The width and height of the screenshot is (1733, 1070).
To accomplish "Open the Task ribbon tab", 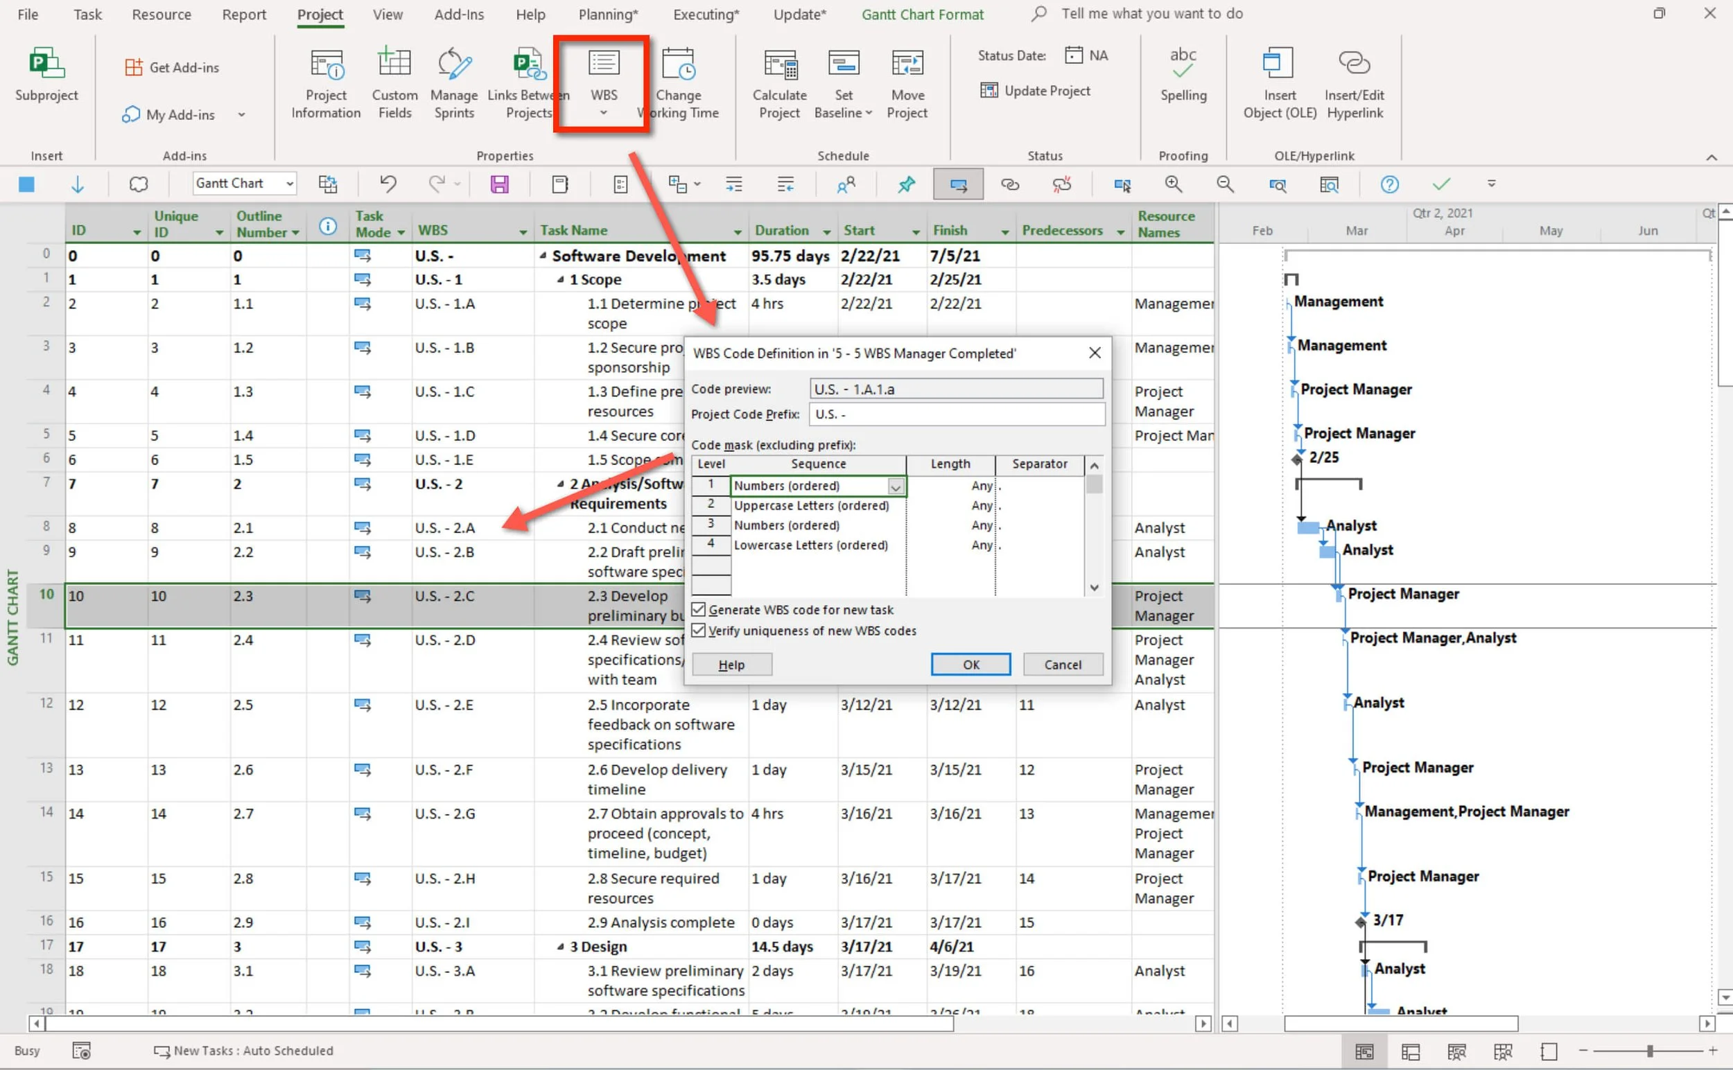I will 87,14.
